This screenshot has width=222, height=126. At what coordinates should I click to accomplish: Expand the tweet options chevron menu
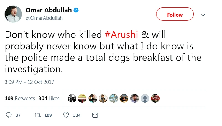coord(203,15)
